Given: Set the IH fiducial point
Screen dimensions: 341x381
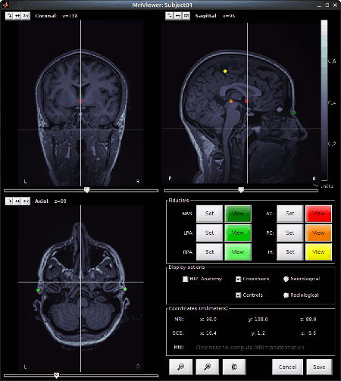Looking at the screenshot, I should pyautogui.click(x=290, y=252).
